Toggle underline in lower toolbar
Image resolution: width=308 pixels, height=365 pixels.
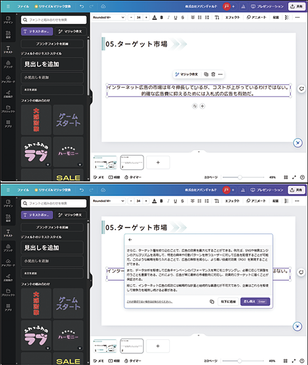[x=175, y=201]
